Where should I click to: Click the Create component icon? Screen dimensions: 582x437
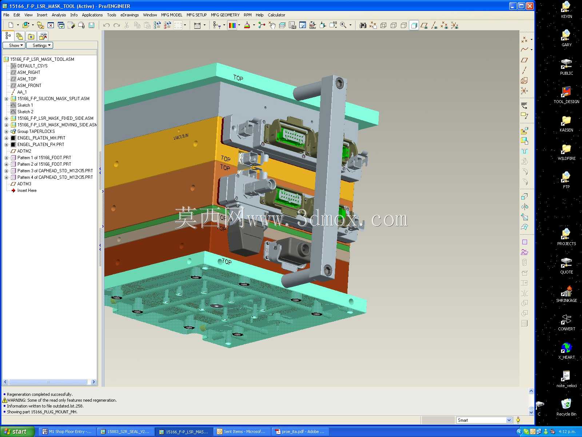coord(524,141)
